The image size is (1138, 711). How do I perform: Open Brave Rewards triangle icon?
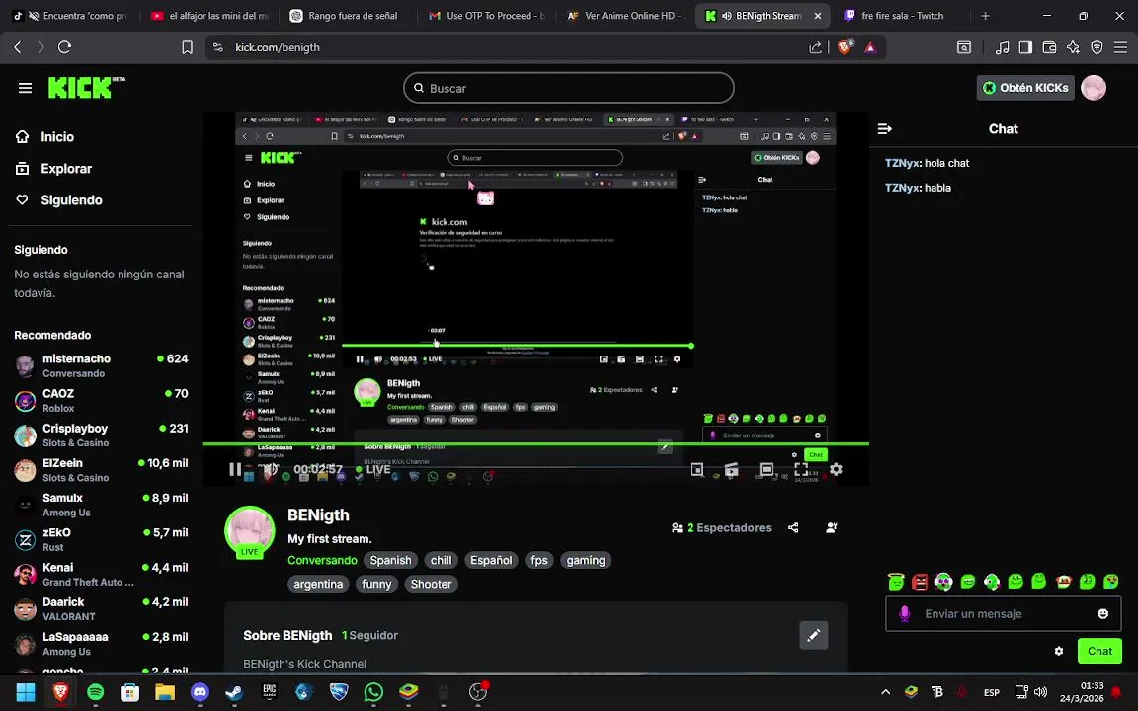click(870, 47)
